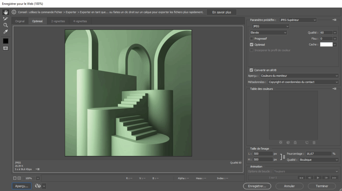
Task: Expand the Métadonnées dropdown
Action: 303,82
